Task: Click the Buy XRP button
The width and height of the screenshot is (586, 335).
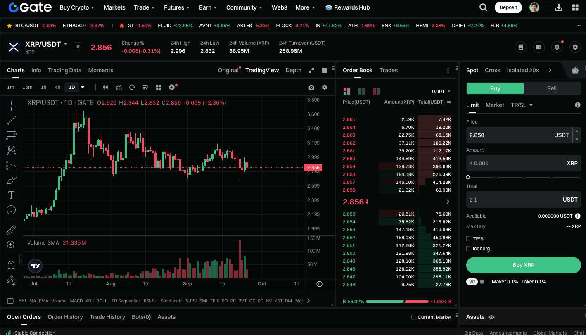Action: pyautogui.click(x=523, y=265)
